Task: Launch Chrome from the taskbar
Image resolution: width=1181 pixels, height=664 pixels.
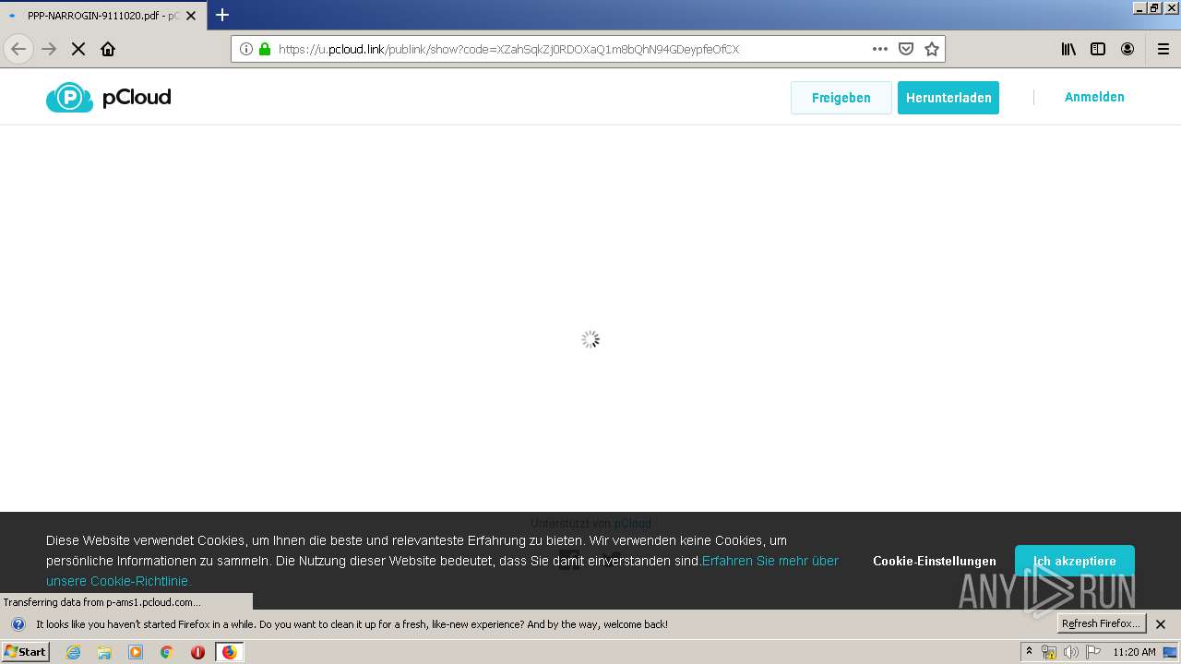Action: (x=167, y=652)
